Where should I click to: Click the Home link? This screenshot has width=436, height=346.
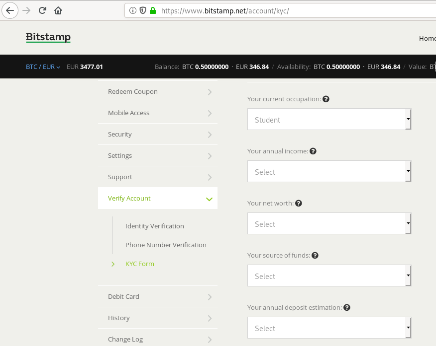point(427,38)
